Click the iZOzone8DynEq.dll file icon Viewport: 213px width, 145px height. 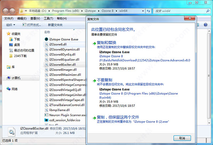click(47, 55)
